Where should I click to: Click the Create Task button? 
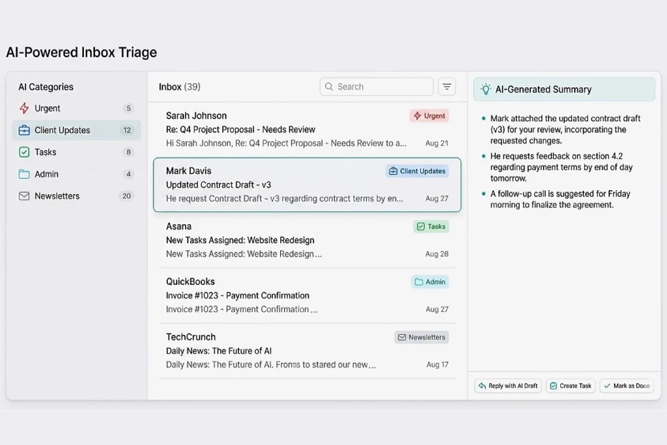[x=571, y=385]
